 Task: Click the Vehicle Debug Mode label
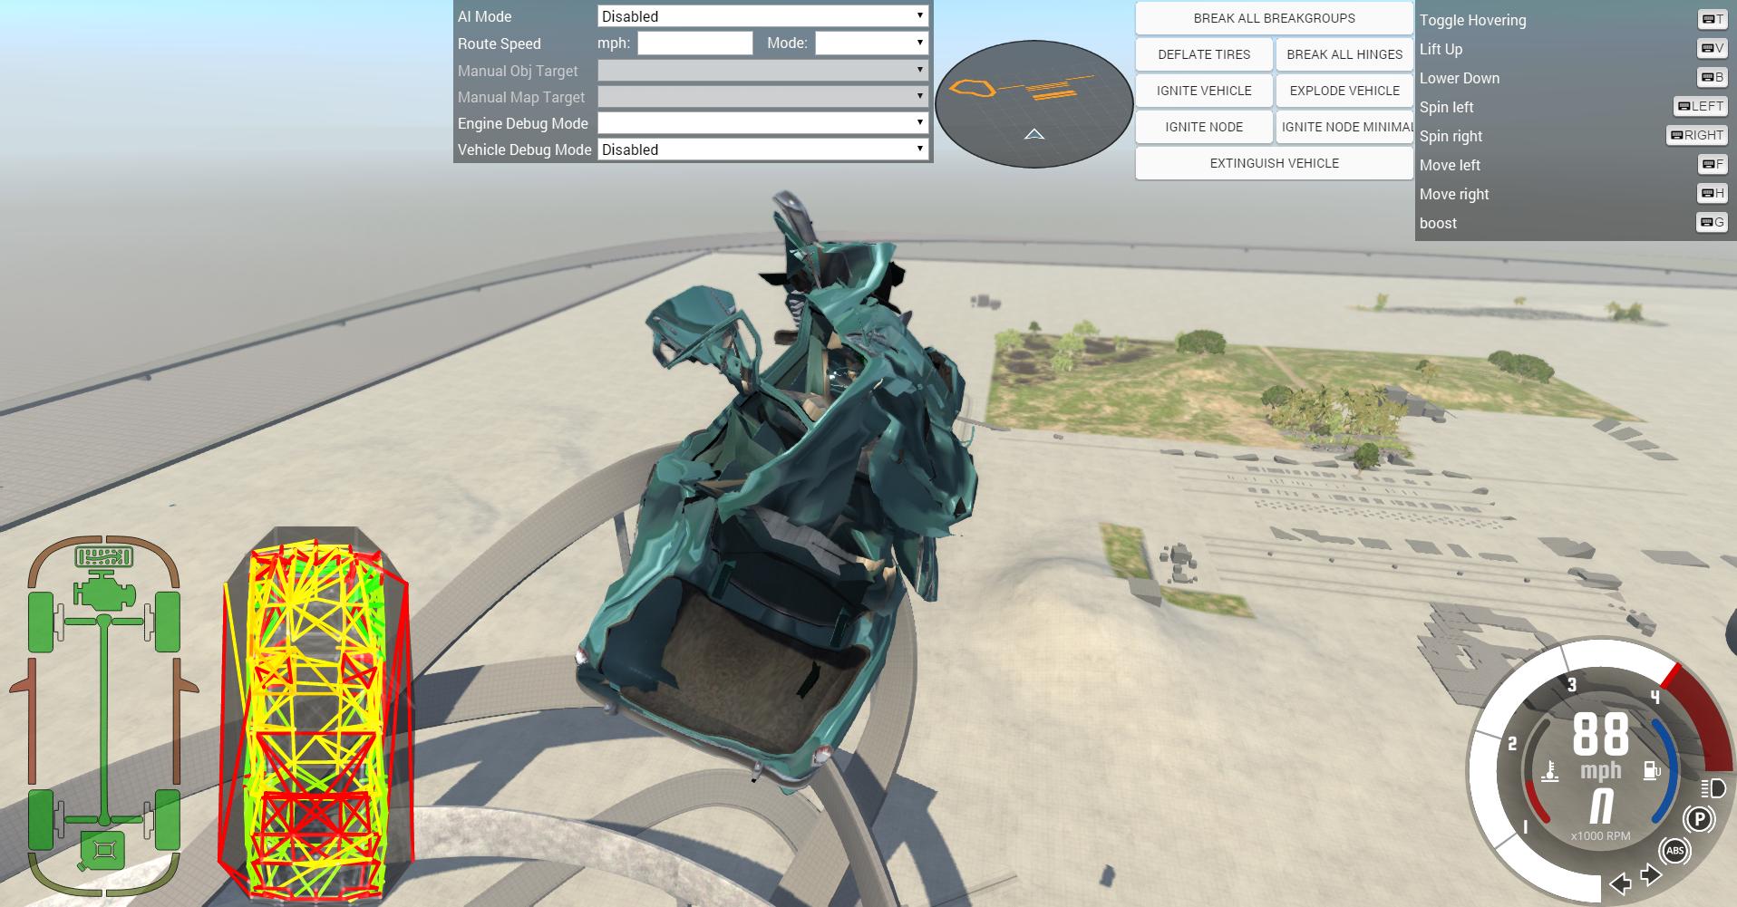[524, 150]
